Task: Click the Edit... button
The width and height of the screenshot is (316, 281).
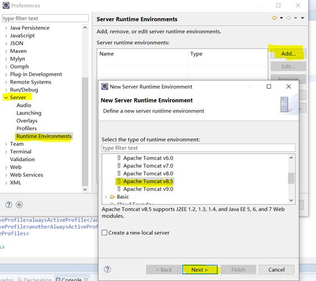Action: [288, 66]
